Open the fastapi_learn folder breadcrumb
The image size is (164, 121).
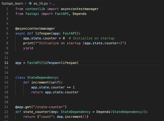coord(13,4)
